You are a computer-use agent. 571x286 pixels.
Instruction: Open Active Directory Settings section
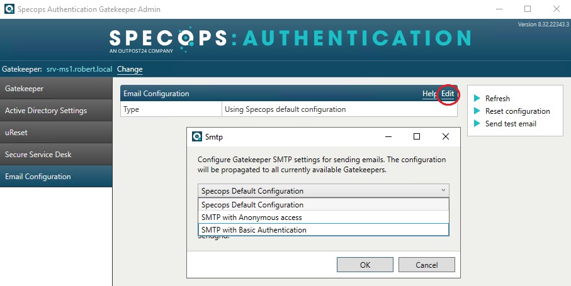[x=56, y=111]
